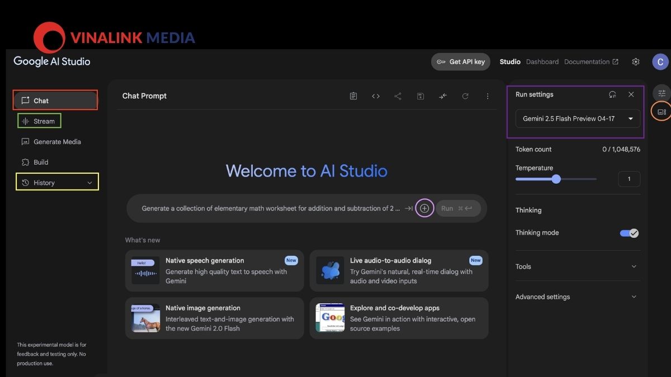Switch to the Dashboard tab

pyautogui.click(x=542, y=62)
